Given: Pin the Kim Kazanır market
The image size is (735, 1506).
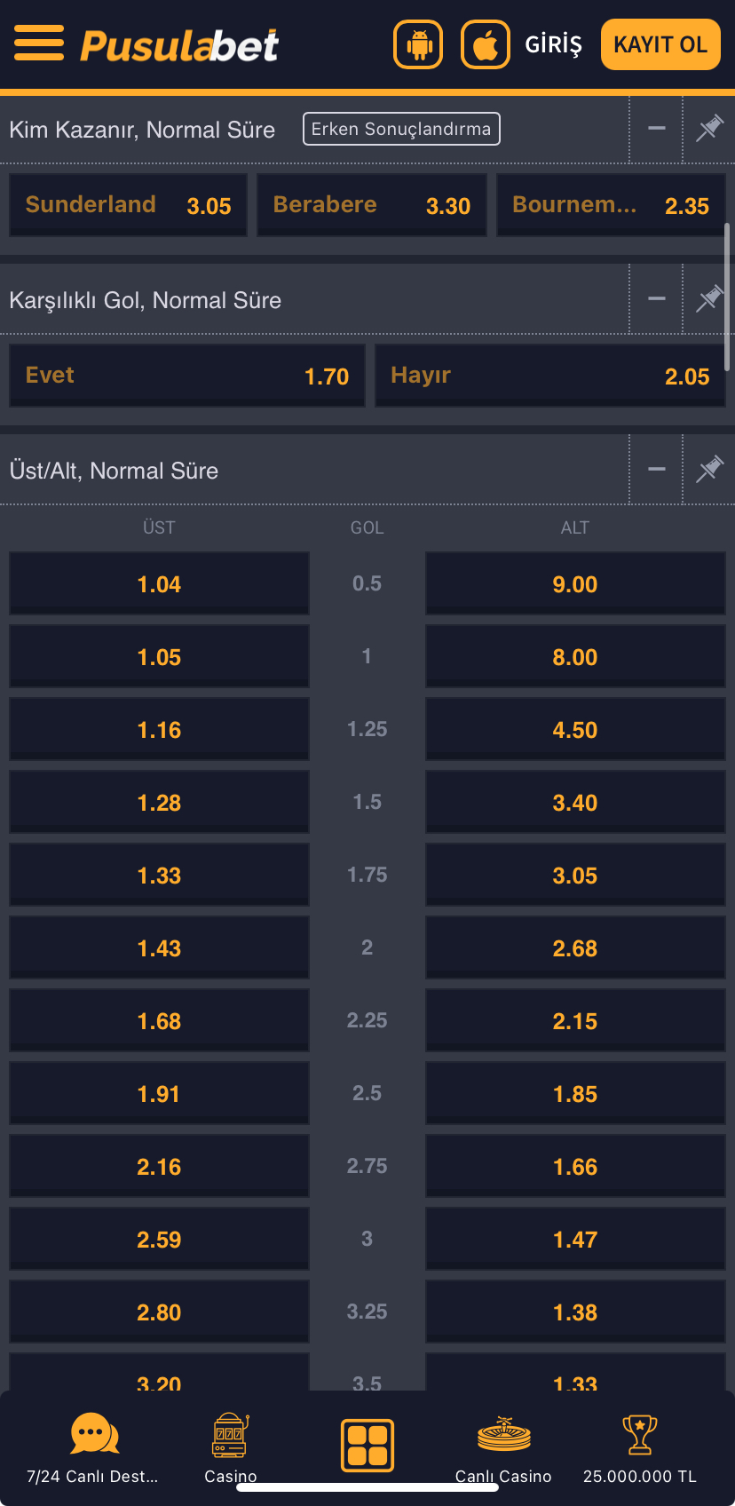Looking at the screenshot, I should 708,129.
